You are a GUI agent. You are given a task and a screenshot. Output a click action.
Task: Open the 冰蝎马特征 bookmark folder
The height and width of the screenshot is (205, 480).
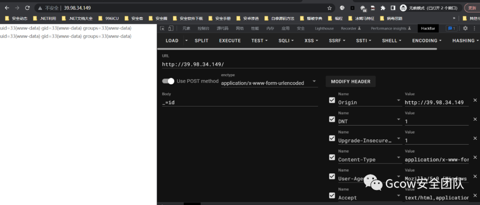click(x=361, y=18)
